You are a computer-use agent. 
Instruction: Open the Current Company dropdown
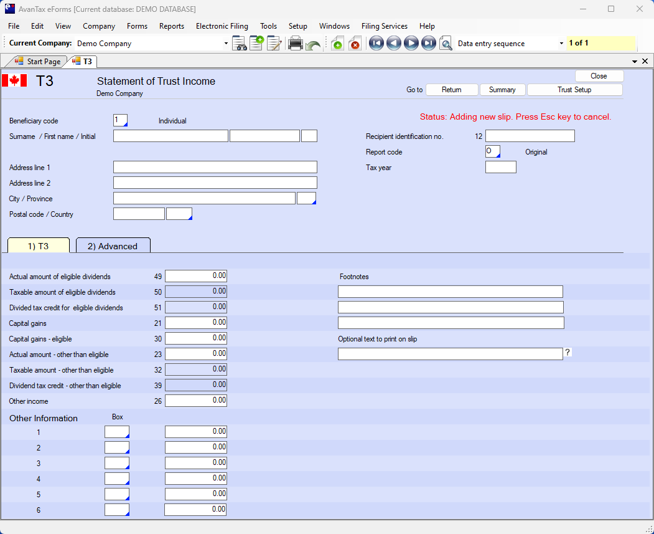click(226, 44)
